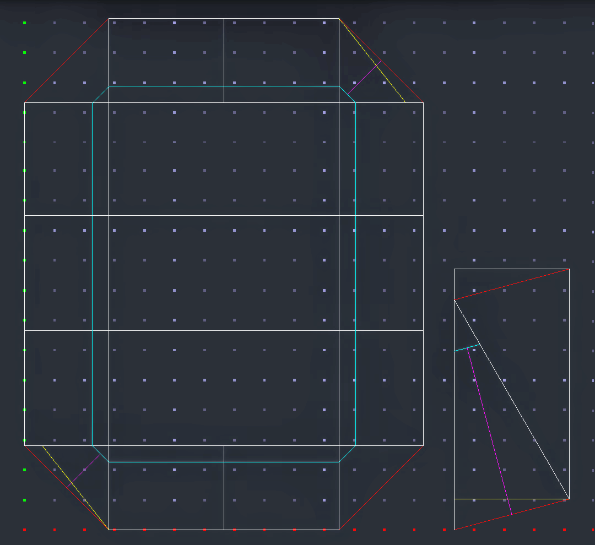Click the lower horizontal fold line of the main box
This screenshot has width=595, height=545.
(220, 330)
